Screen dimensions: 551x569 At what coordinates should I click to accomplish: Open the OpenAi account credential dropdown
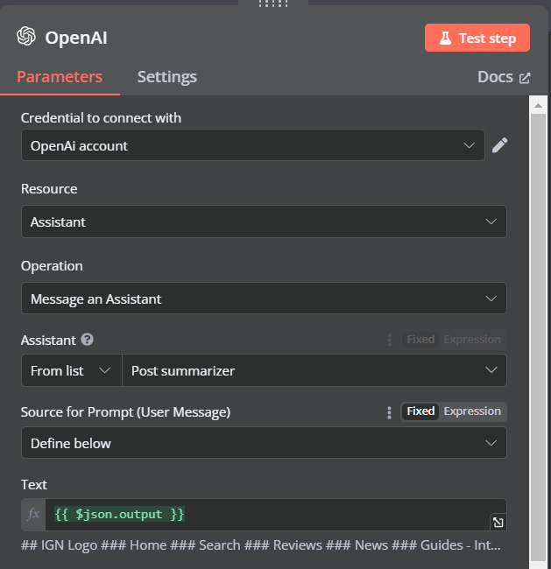pos(253,145)
